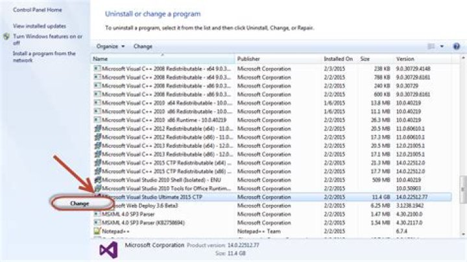Click the Windows features shield icon
This screenshot has width=467, height=262.
point(6,36)
